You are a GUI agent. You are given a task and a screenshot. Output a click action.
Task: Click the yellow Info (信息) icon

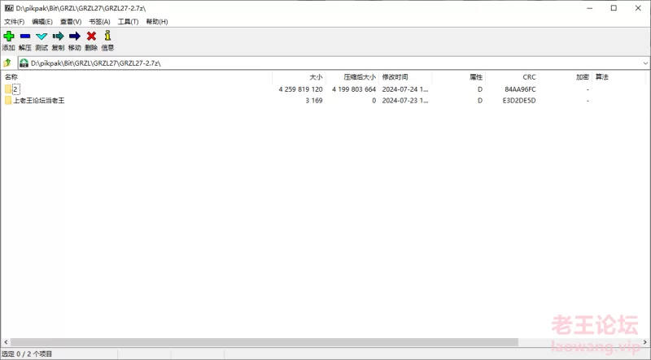point(107,36)
